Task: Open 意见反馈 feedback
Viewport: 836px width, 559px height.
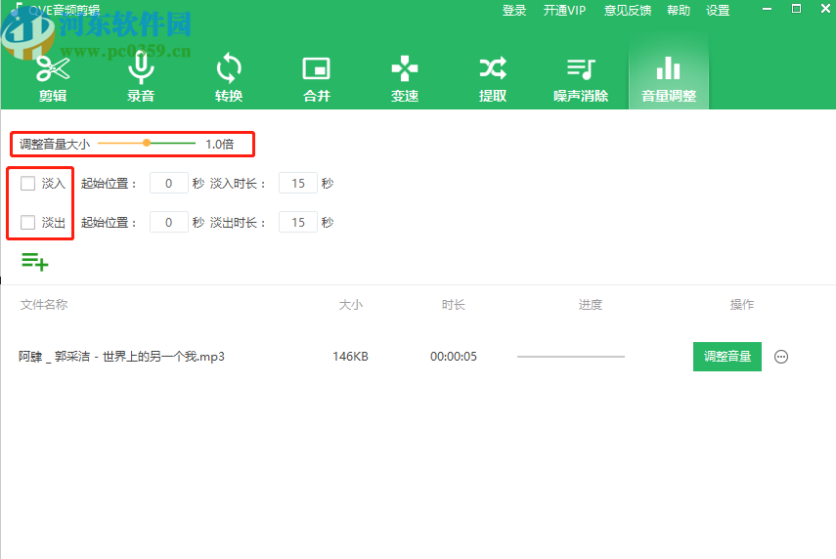Action: [x=627, y=11]
